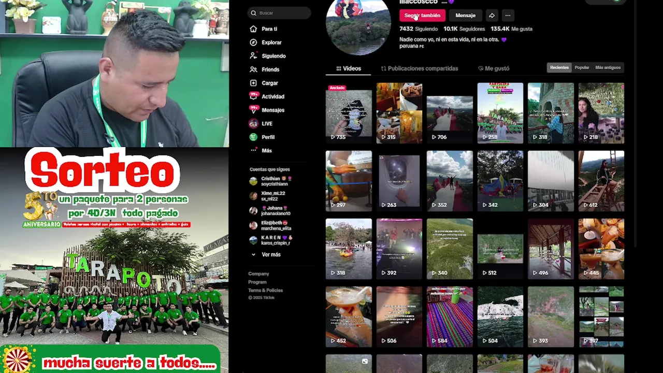Select Más antiguos sort option
Viewport: 663px width, 373px height.
(x=608, y=67)
